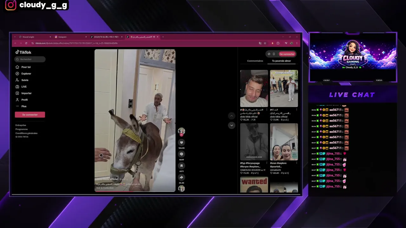Open the abdo blida official name under 95.2K video
Viewport: 406px width, 228px height.
click(249, 117)
